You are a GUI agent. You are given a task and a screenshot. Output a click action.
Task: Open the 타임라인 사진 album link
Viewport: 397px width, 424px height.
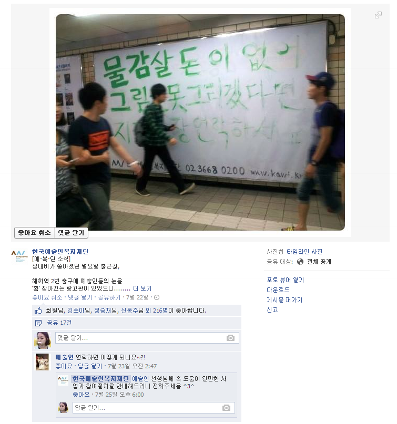pyautogui.click(x=304, y=252)
